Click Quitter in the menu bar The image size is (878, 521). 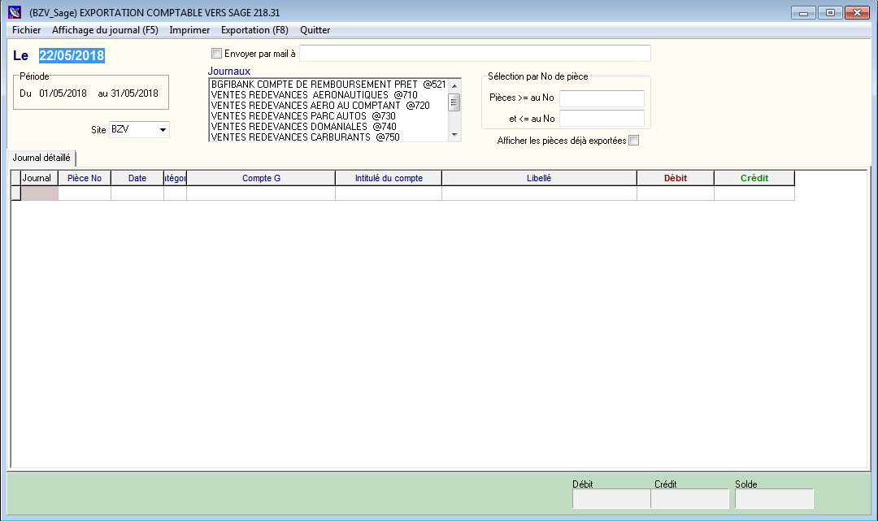pyautogui.click(x=315, y=30)
